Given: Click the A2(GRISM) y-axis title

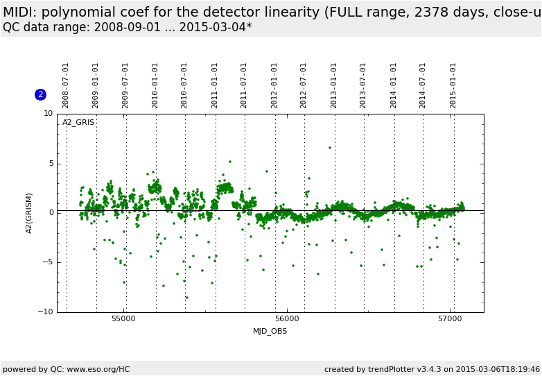Looking at the screenshot, I should 29,213.
